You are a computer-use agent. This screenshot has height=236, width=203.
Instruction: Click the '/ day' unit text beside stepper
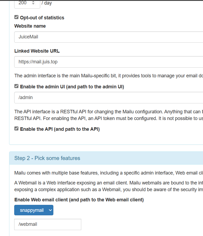coord(47,3)
